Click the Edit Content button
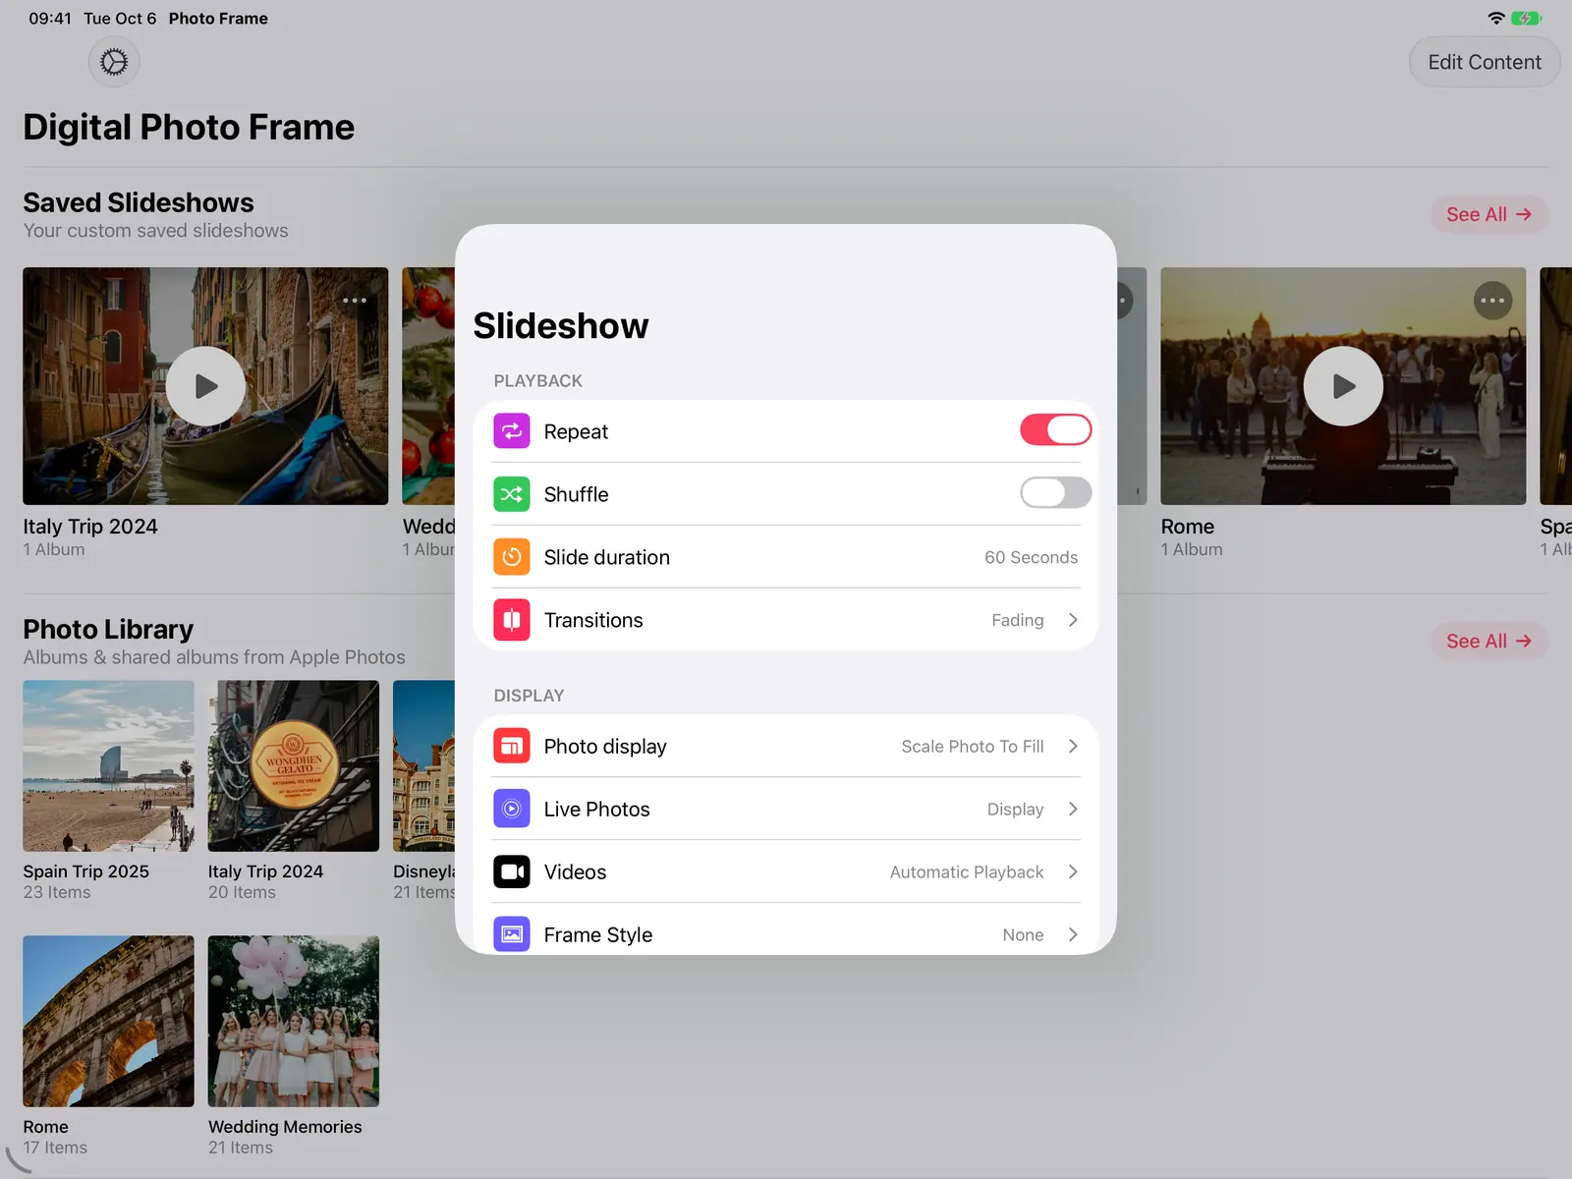Screen dimensions: 1572x1179 [x=1485, y=62]
